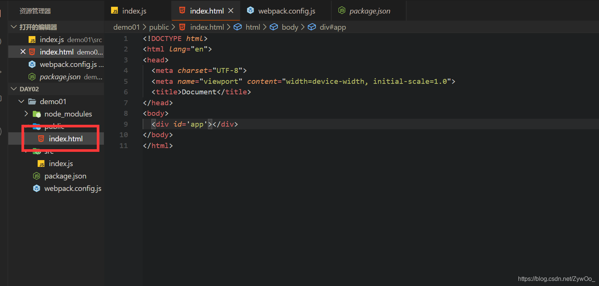Click line number 9 in the gutter

pyautogui.click(x=126, y=124)
